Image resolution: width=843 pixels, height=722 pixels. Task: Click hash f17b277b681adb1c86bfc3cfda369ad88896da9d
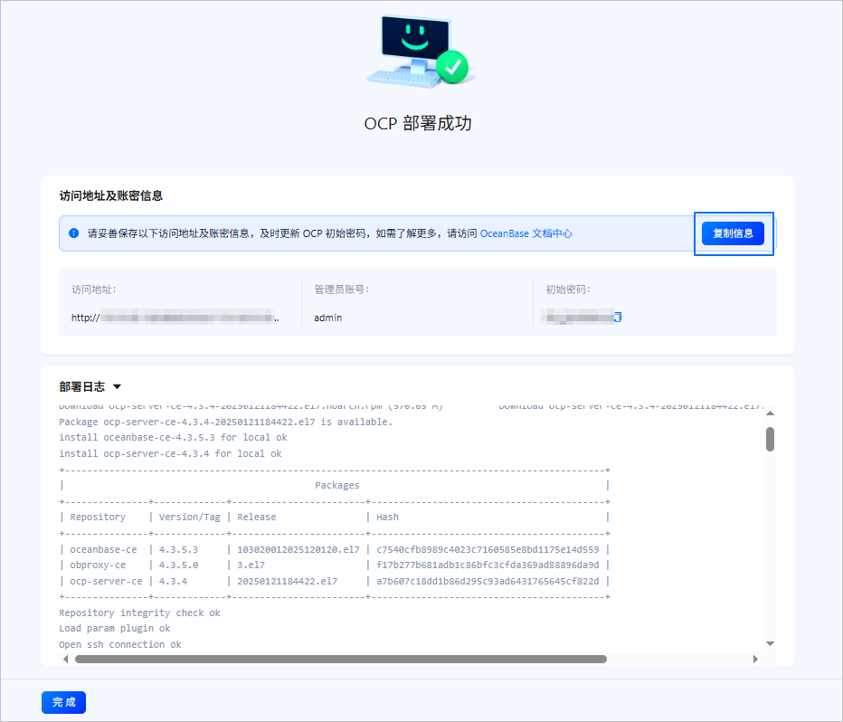click(488, 565)
